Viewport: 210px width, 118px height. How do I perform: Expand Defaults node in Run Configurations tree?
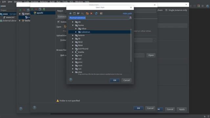[20, 21]
